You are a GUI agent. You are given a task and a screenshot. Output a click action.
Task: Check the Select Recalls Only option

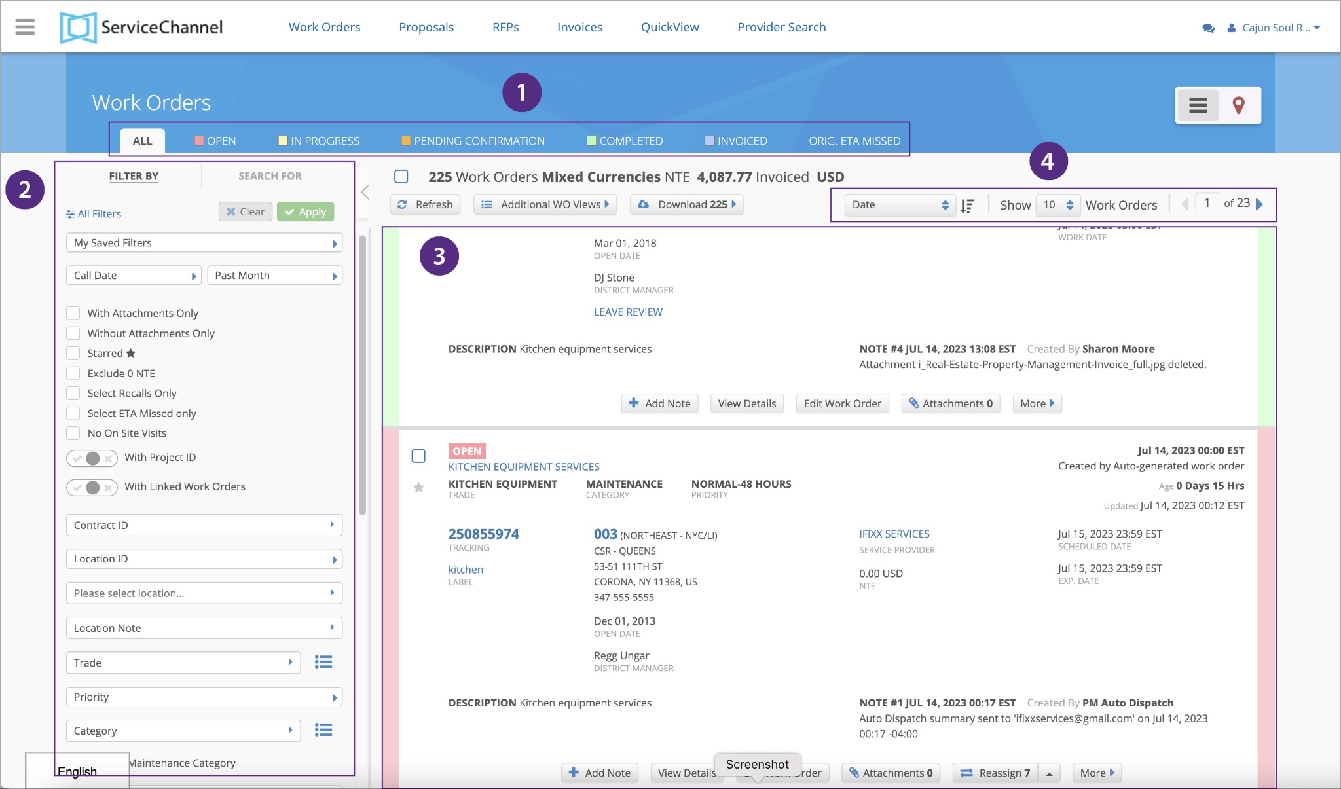tap(73, 393)
